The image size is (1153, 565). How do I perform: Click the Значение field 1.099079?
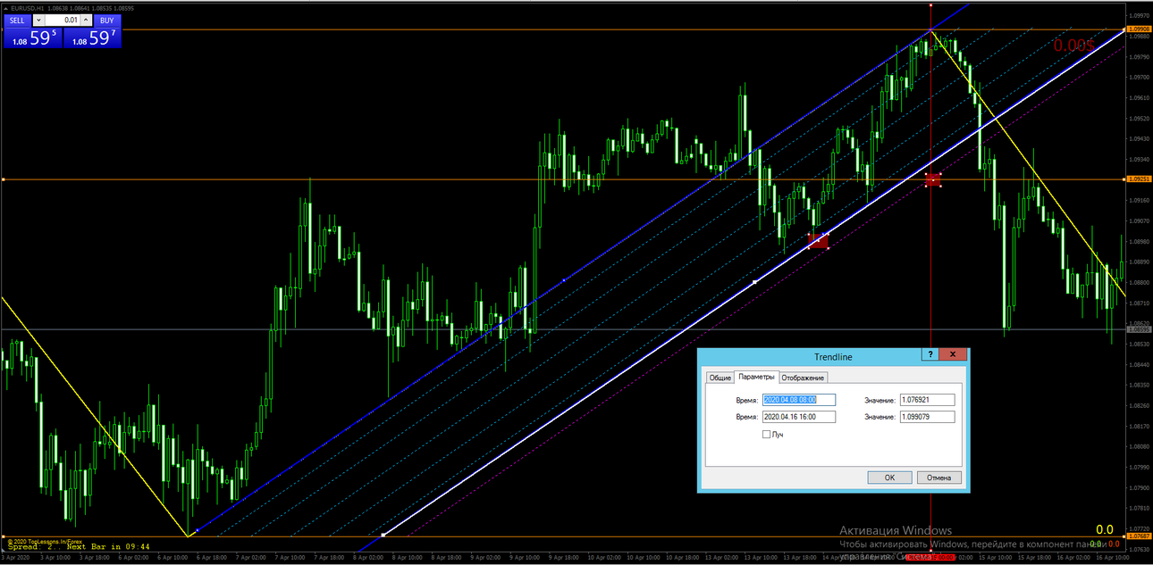[928, 417]
